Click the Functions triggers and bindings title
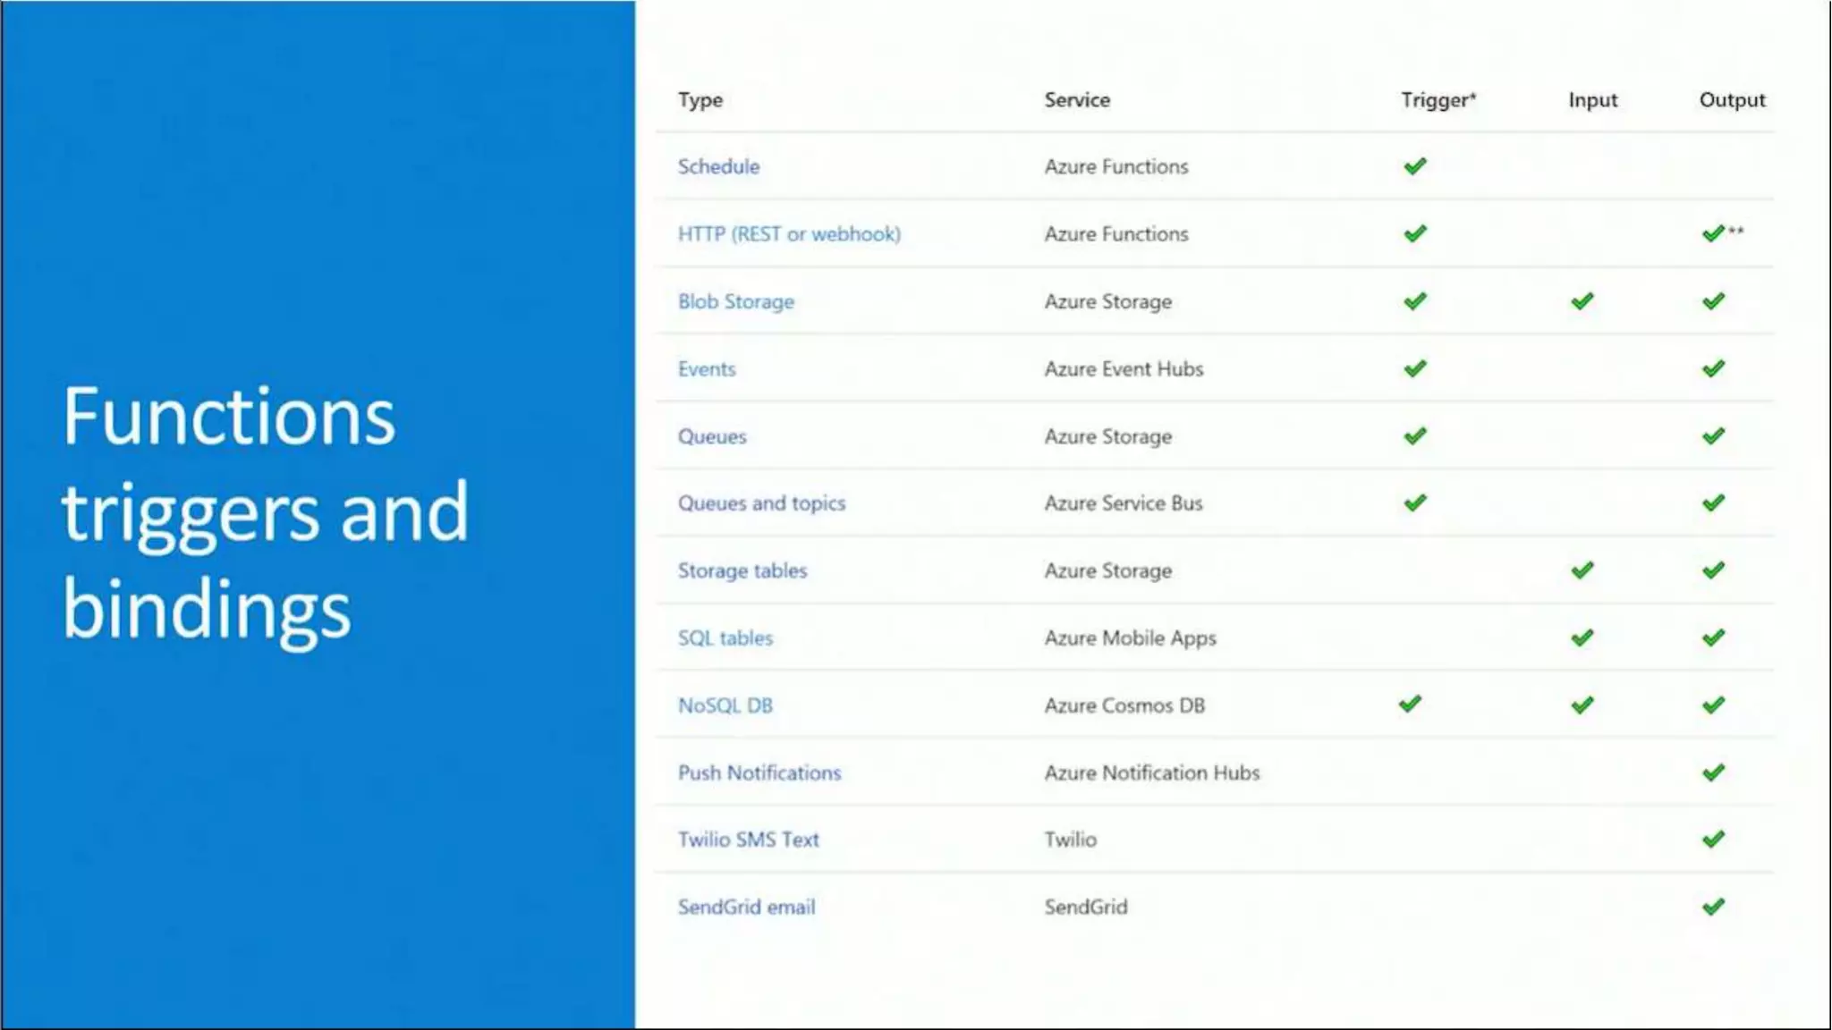Image resolution: width=1832 pixels, height=1030 pixels. pos(265,512)
